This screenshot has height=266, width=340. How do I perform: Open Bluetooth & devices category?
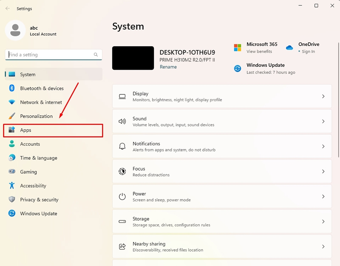[53, 88]
